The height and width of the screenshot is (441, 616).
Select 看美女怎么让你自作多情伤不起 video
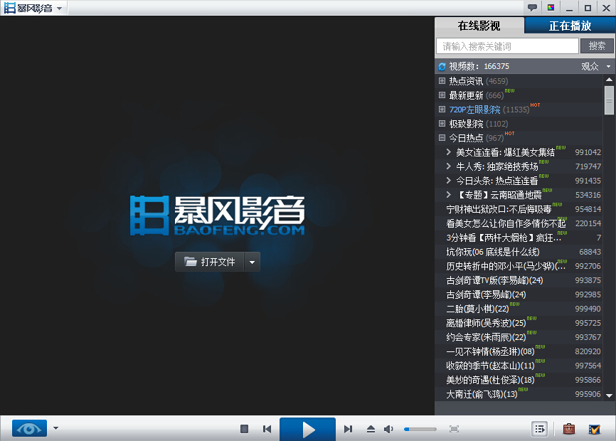[x=506, y=223]
